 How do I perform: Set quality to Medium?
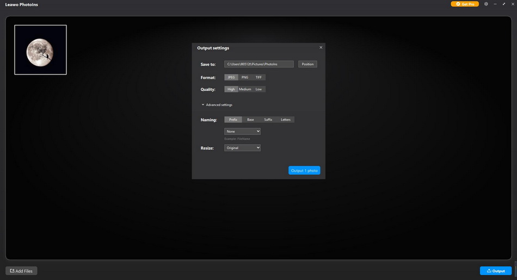click(x=245, y=89)
